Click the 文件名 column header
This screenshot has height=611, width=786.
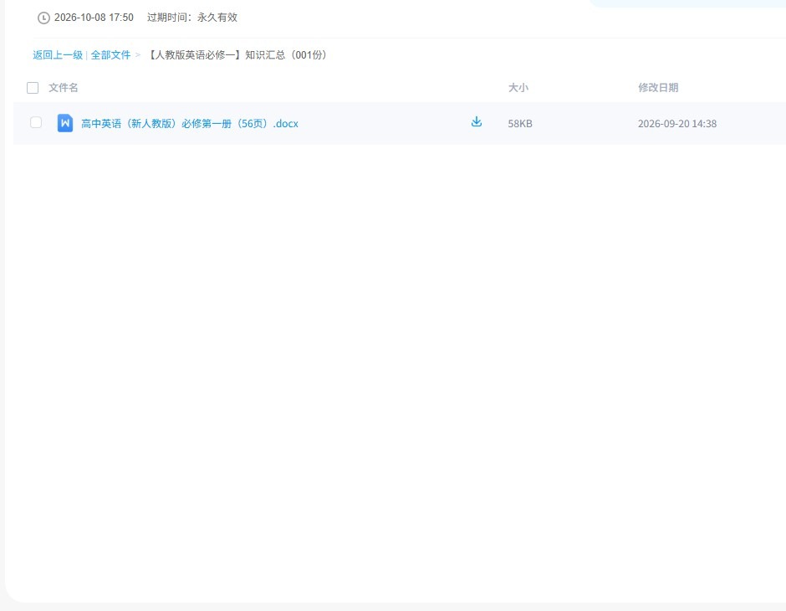(64, 88)
